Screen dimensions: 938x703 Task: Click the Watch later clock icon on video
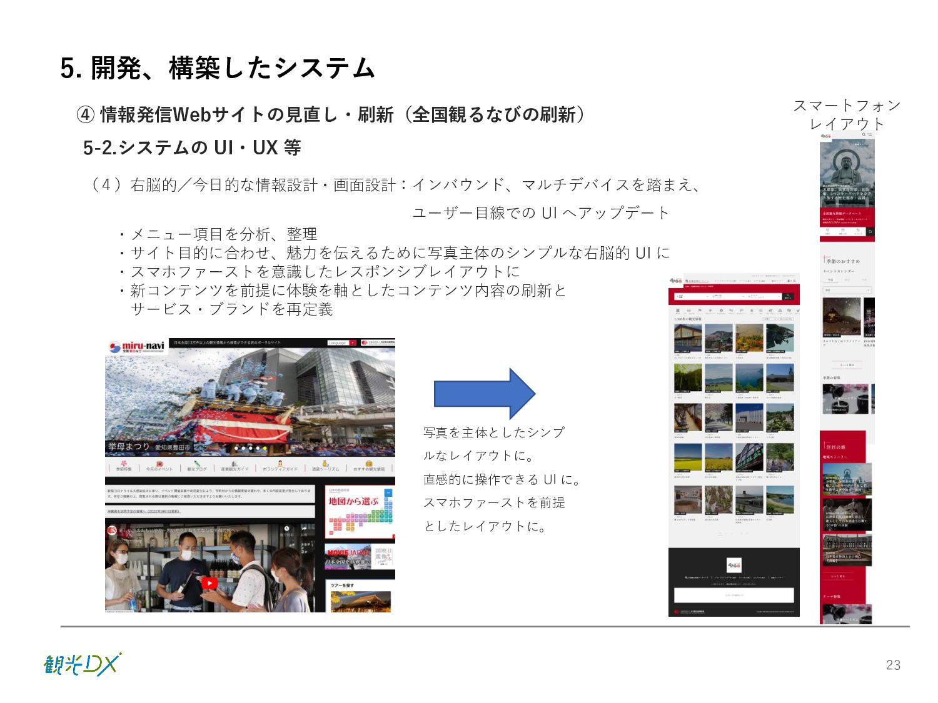pos(286,530)
